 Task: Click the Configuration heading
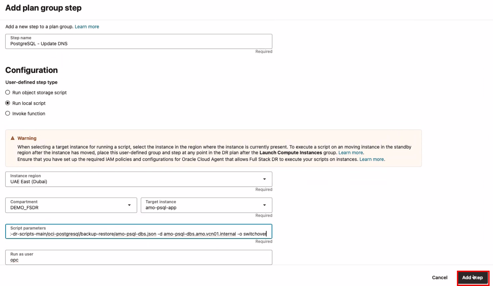(x=32, y=70)
